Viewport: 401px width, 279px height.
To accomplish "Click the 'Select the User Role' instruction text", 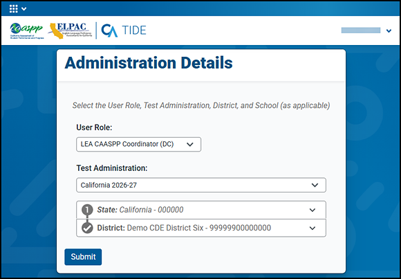I will (x=201, y=105).
